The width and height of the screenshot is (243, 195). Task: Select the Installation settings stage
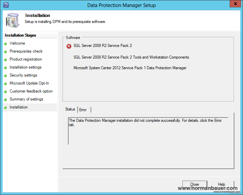[x=25, y=67]
